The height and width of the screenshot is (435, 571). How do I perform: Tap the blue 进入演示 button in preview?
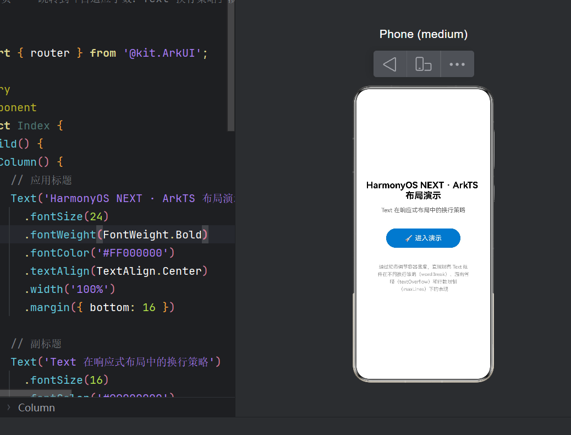[423, 238]
